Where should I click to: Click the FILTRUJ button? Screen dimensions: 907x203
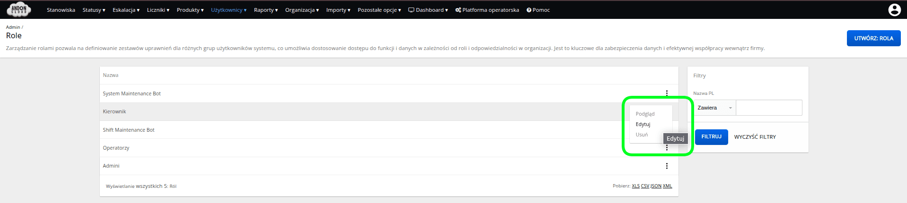point(711,137)
